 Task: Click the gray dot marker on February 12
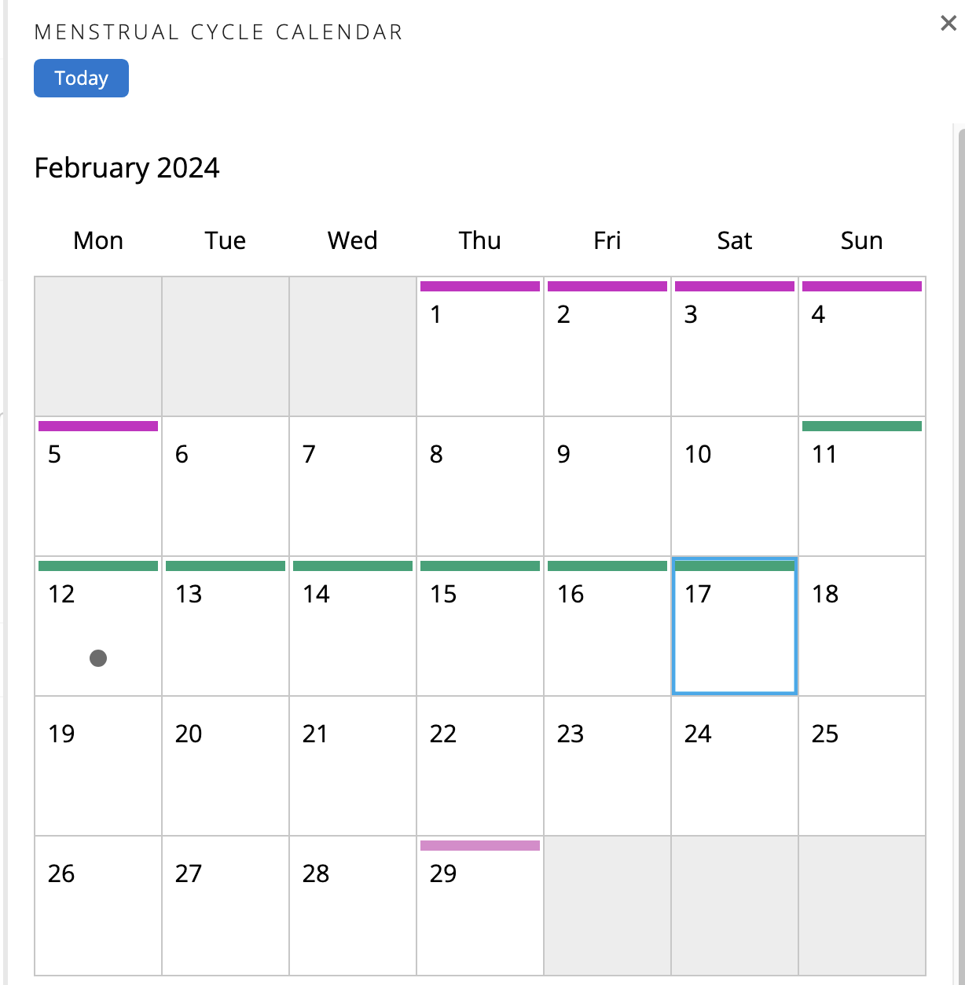click(98, 658)
